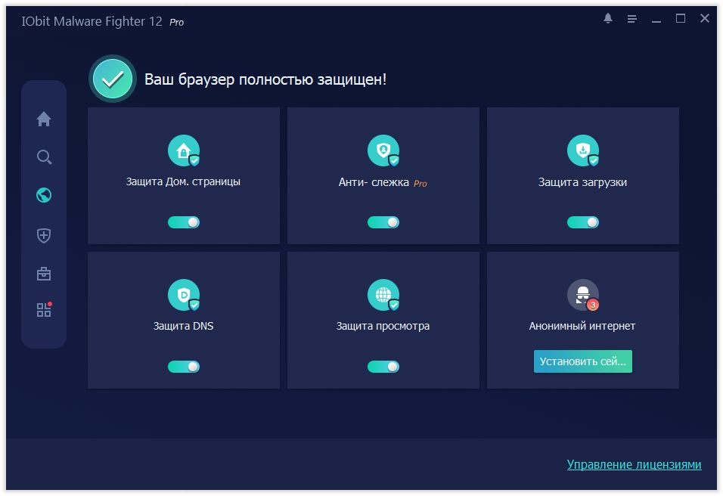Click the Защита Дом. страницы house icon

184,150
